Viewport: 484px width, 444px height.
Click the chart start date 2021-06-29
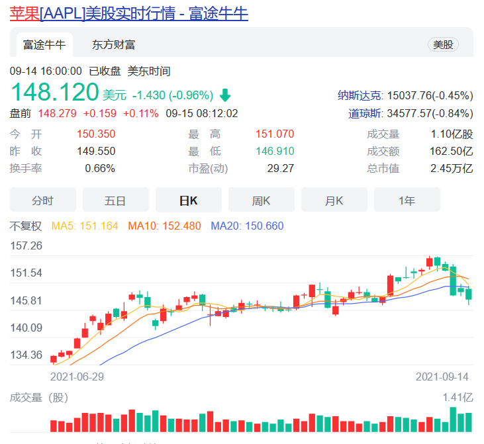point(77,377)
